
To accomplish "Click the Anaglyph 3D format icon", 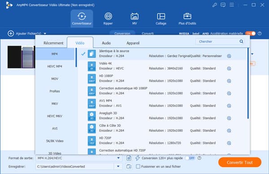I will coord(92,116).
